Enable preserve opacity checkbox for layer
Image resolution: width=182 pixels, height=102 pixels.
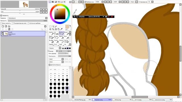[1, 23]
